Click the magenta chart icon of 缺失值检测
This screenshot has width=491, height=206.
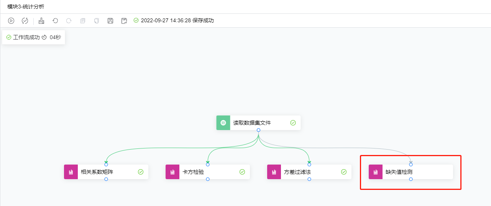pos(376,172)
